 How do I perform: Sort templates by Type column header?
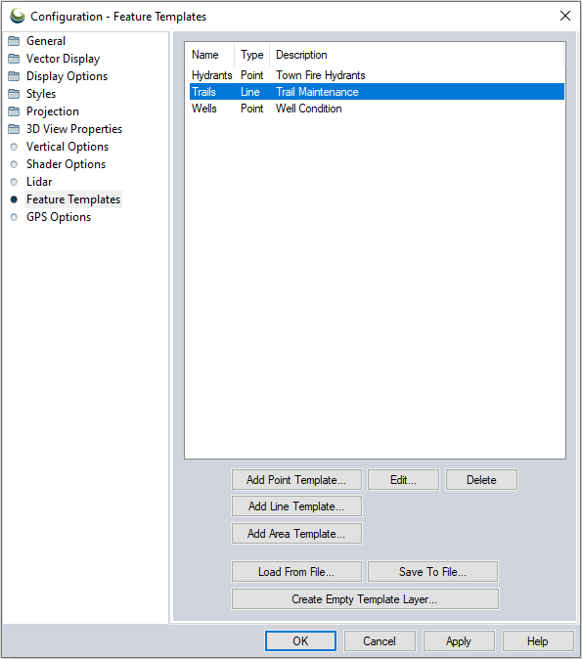click(x=252, y=55)
